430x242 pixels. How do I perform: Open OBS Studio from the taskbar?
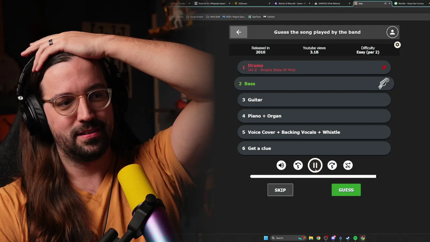point(326,238)
